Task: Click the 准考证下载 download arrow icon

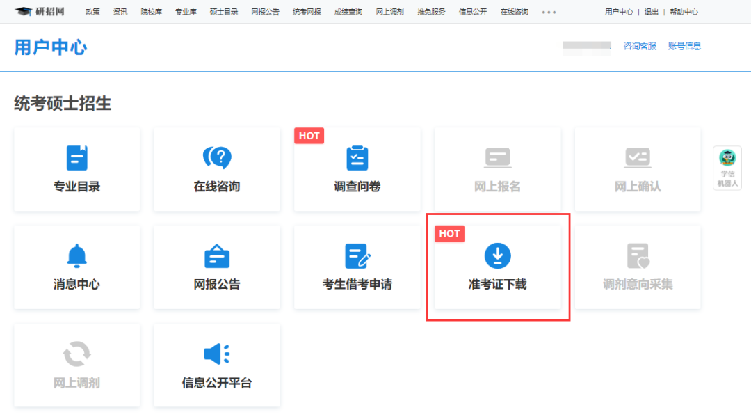Action: (498, 255)
